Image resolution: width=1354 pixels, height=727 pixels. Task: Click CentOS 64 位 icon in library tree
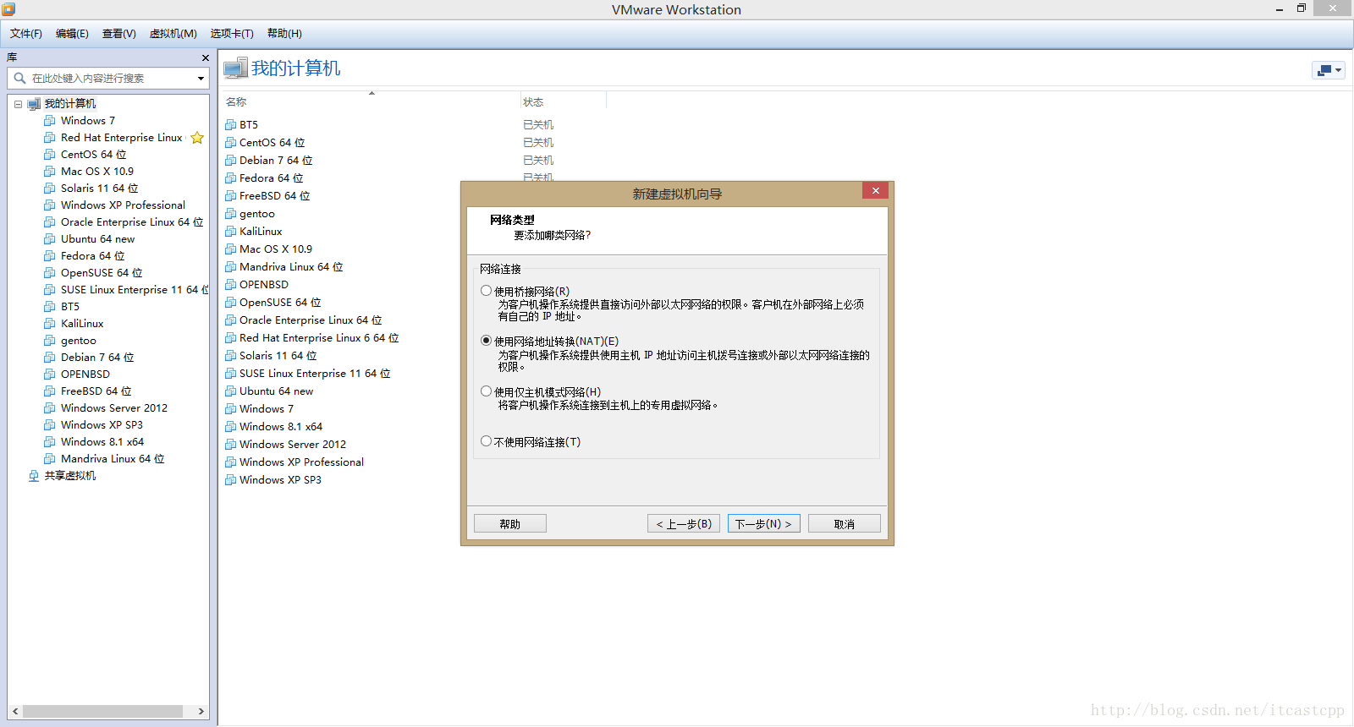coord(50,155)
